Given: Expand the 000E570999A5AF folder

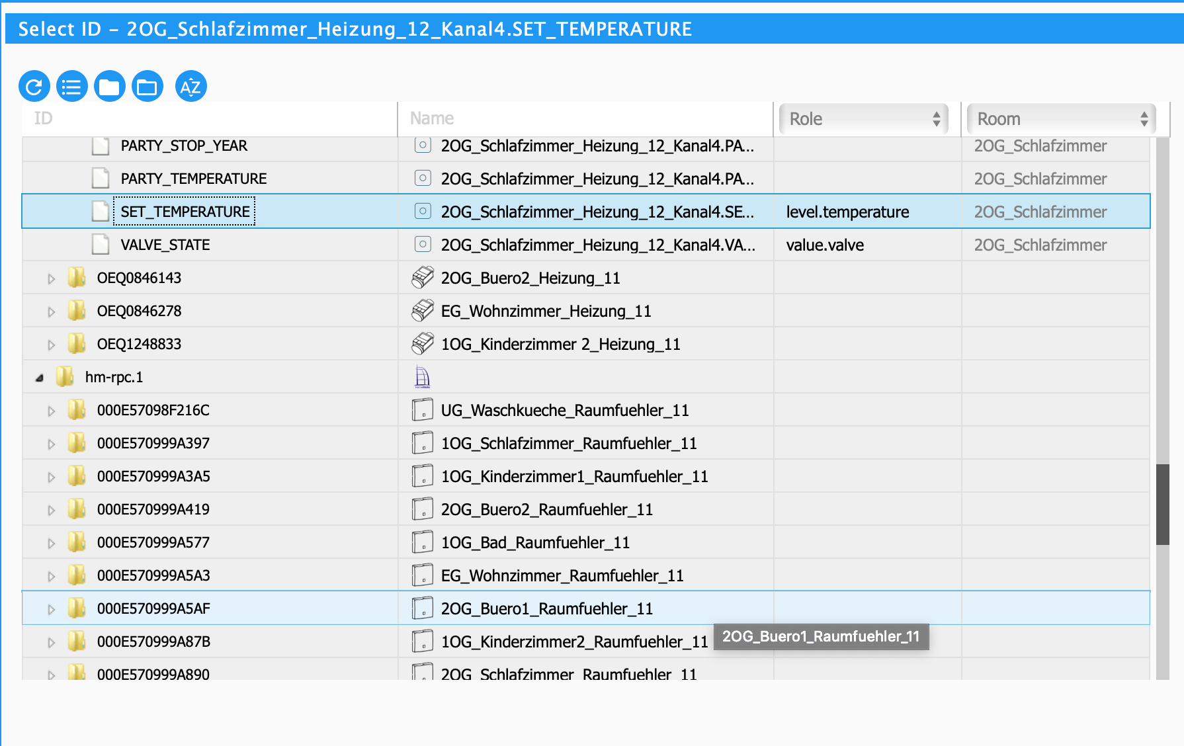Looking at the screenshot, I should (x=51, y=609).
